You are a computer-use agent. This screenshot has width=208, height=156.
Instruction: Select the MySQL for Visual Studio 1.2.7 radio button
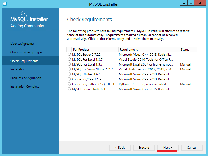pyautogui.click(x=69, y=69)
